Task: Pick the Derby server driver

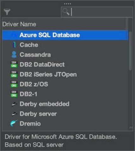Action: [x=65, y=114]
